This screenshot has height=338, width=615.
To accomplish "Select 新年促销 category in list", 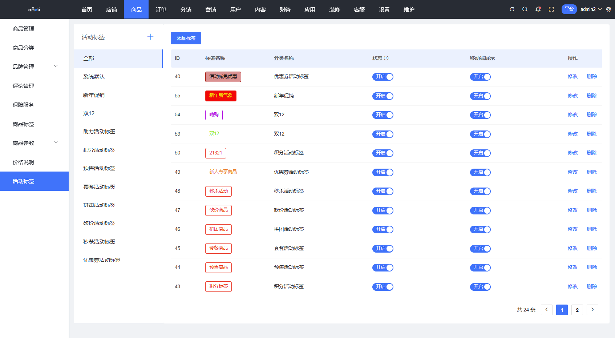I will click(94, 95).
